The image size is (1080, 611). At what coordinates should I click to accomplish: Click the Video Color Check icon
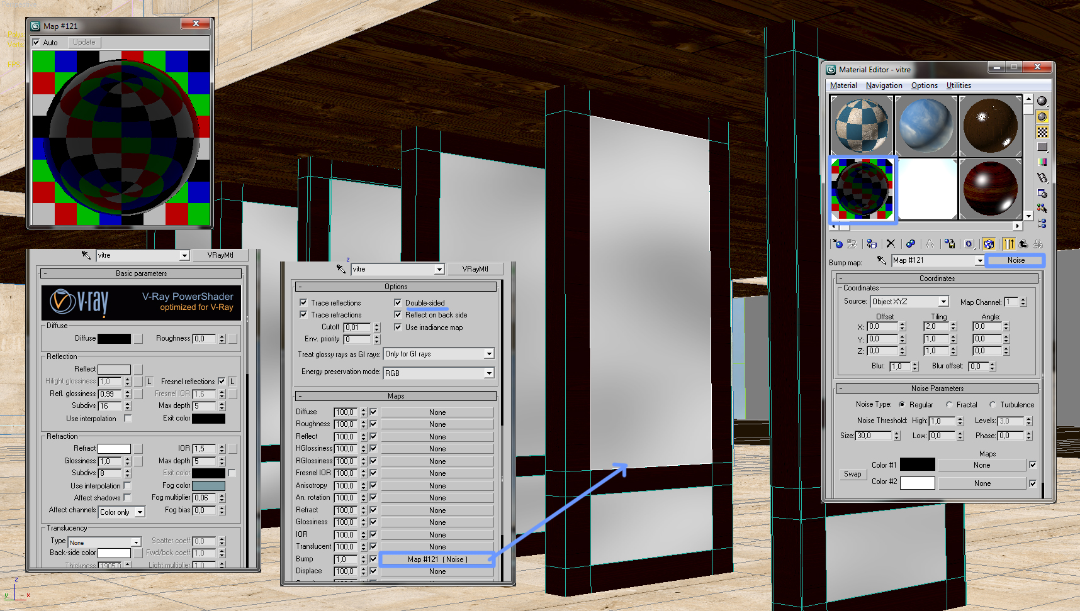tap(1042, 162)
